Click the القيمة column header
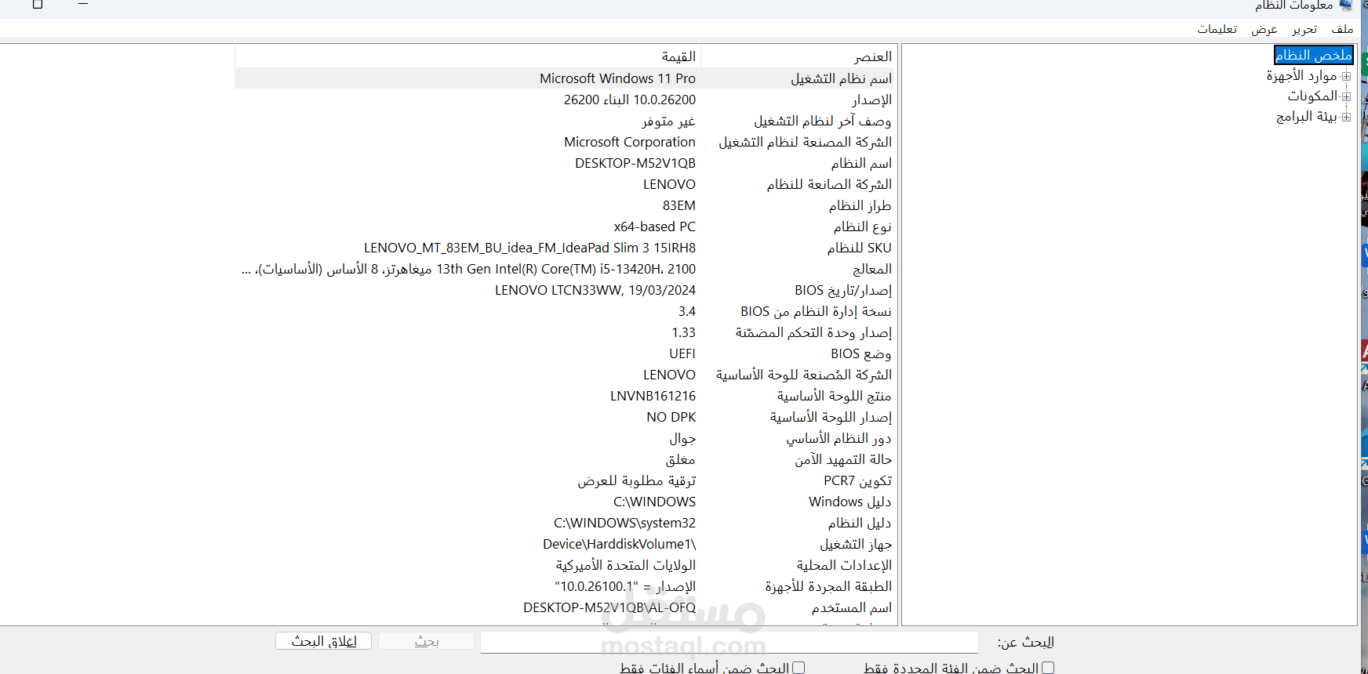The height and width of the screenshot is (674, 1368). click(467, 56)
